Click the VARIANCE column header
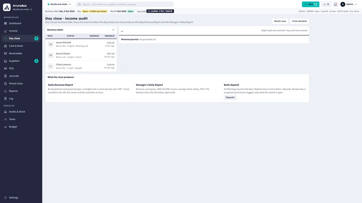Screen dimensions: 362x203 [x=109, y=36]
